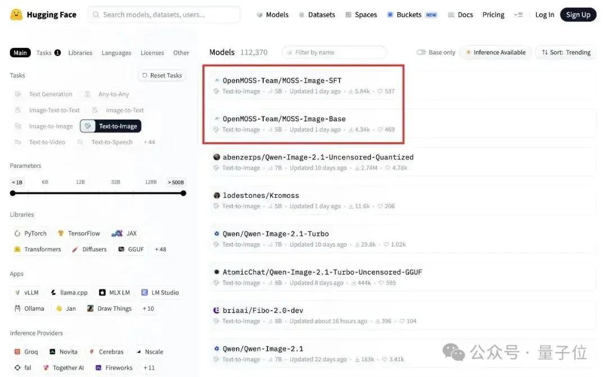Image resolution: width=607 pixels, height=377 pixels.
Task: Filter by the vLLM app
Action: (x=26, y=293)
